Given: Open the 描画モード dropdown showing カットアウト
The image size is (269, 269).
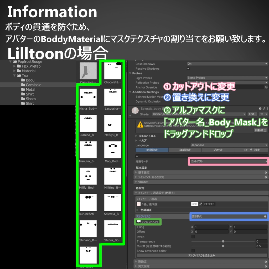Looking at the screenshot, I should 227,161.
